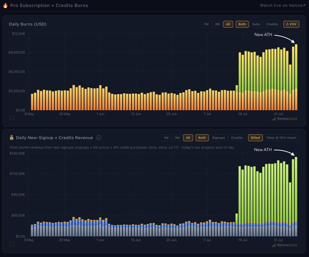Toggle the VVV currency button
The width and height of the screenshot is (309, 257).
[x=291, y=24]
